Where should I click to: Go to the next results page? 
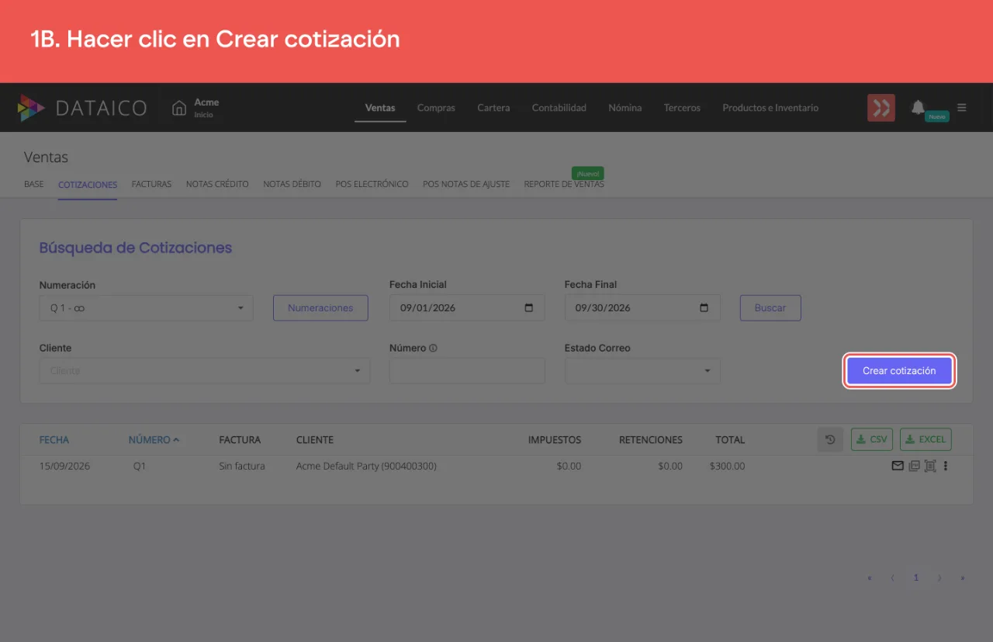[x=939, y=578]
